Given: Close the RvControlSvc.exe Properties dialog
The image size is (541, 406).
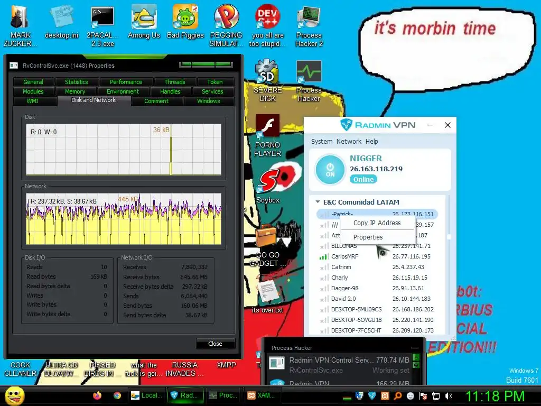Looking at the screenshot, I should 216,344.
